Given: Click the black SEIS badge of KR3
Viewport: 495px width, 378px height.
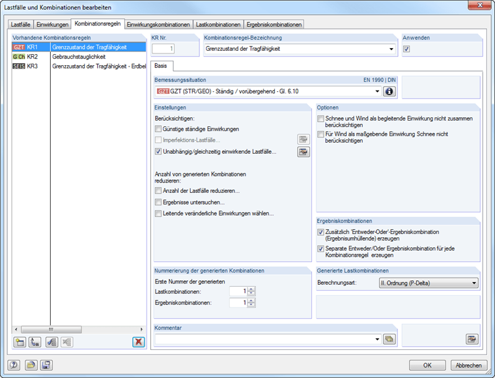Looking at the screenshot, I should pyautogui.click(x=19, y=66).
